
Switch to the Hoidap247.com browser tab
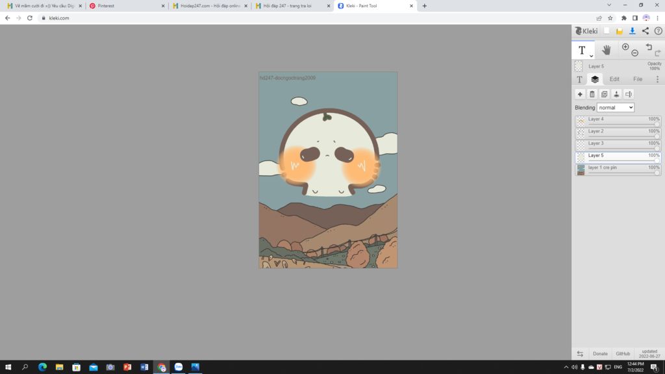click(210, 6)
